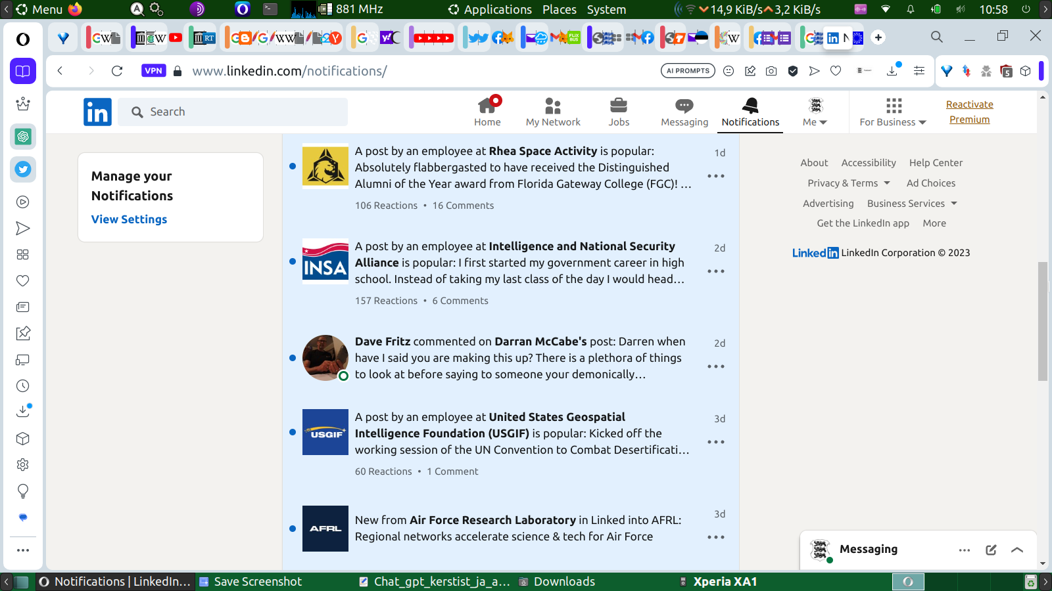Viewport: 1052px width, 591px height.
Task: Switch to Save Screenshot taskbar window
Action: click(251, 582)
